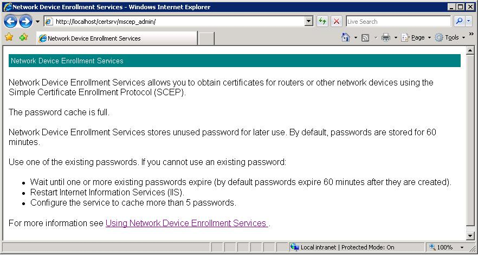Expand the address bar URL dropdown
The height and width of the screenshot is (270, 478).
309,22
